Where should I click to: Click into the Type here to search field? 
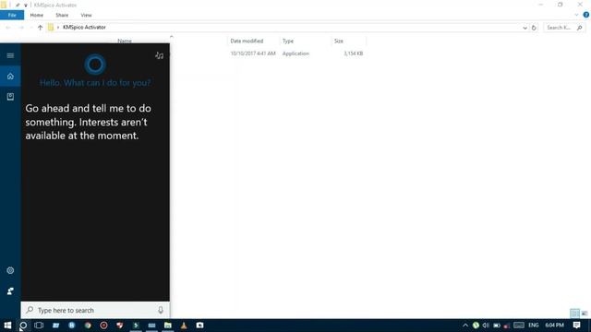[95, 310]
